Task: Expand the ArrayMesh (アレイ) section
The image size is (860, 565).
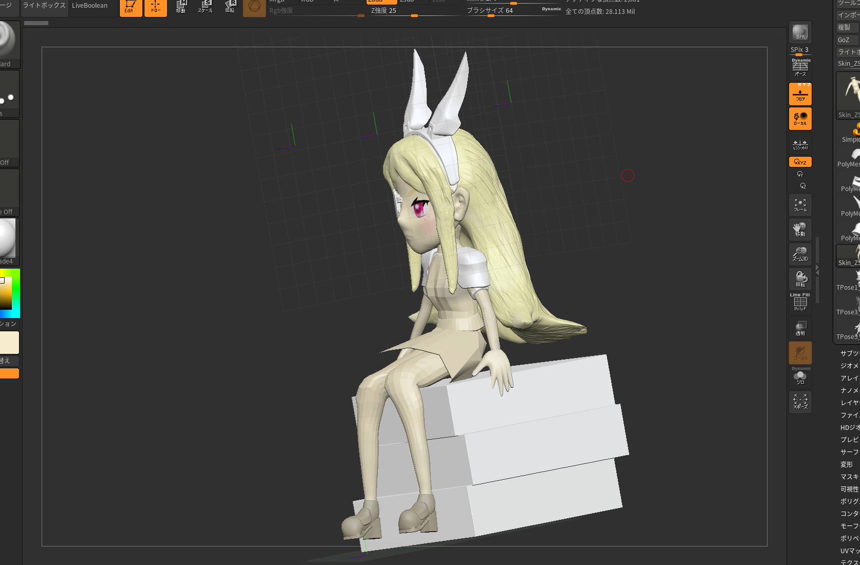Action: (x=849, y=378)
